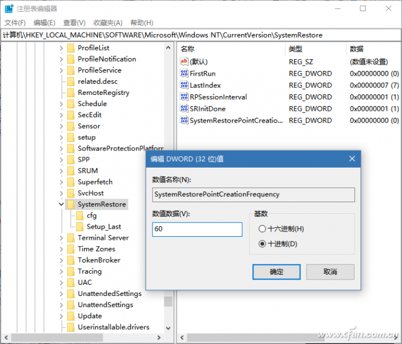
Task: Expand the setup tree node
Action: click(x=61, y=138)
